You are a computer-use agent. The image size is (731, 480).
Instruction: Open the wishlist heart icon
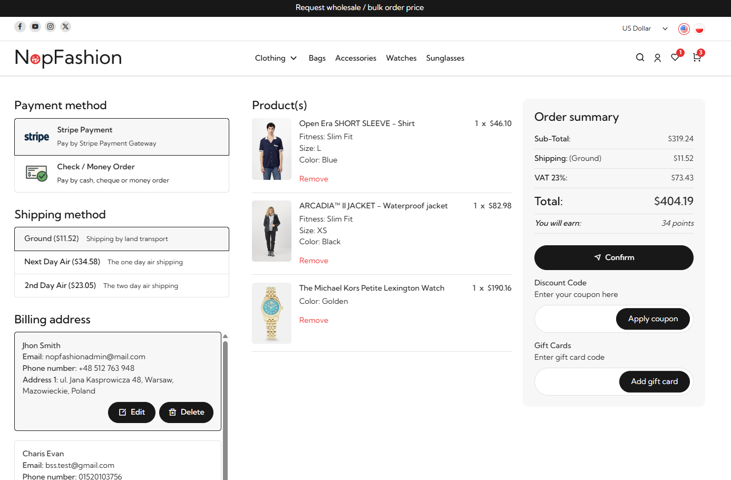(675, 57)
